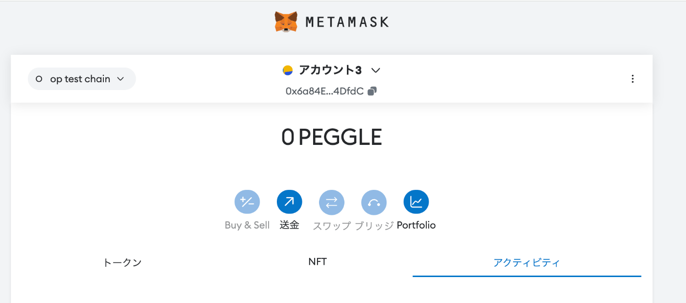Select the アクティビティ tab
This screenshot has width=686, height=303.
click(x=527, y=262)
